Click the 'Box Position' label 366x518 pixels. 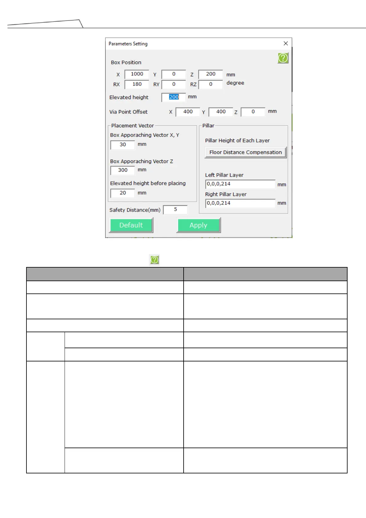tap(126, 62)
